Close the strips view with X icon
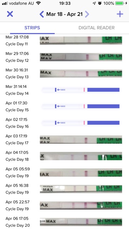 click(x=10, y=14)
